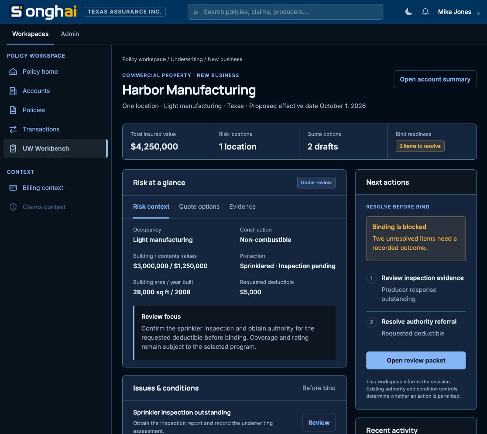Click Underwriting breadcrumb
487x434 pixels.
[186, 59]
